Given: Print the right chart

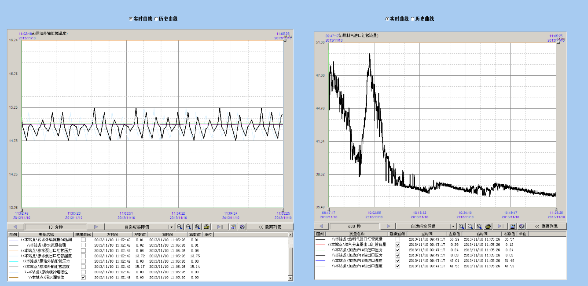Looking at the screenshot, I should point(488,226).
